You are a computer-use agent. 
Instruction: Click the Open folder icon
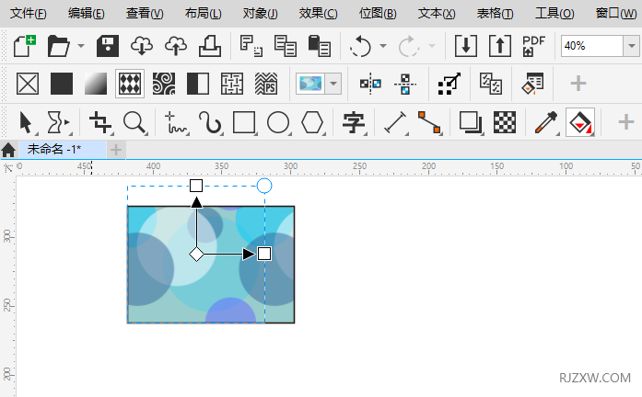click(x=59, y=46)
